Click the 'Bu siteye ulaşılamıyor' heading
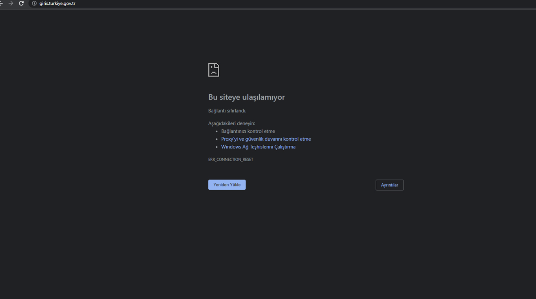The height and width of the screenshot is (299, 536). click(246, 97)
